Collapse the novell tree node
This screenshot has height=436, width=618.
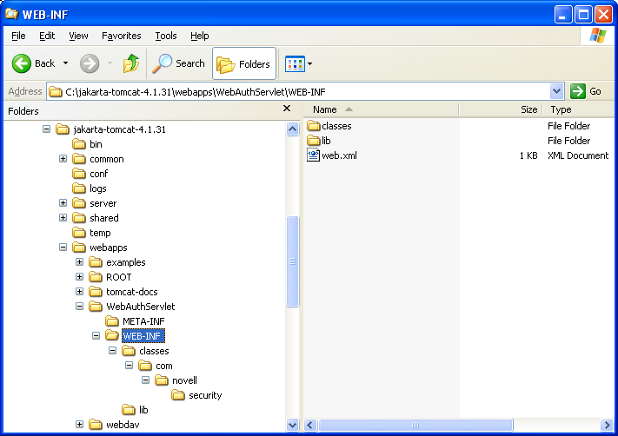[146, 380]
